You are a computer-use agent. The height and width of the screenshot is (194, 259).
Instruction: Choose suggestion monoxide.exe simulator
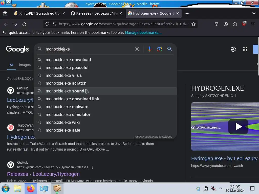(105, 115)
